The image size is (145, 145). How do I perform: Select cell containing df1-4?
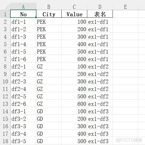pos(23,44)
